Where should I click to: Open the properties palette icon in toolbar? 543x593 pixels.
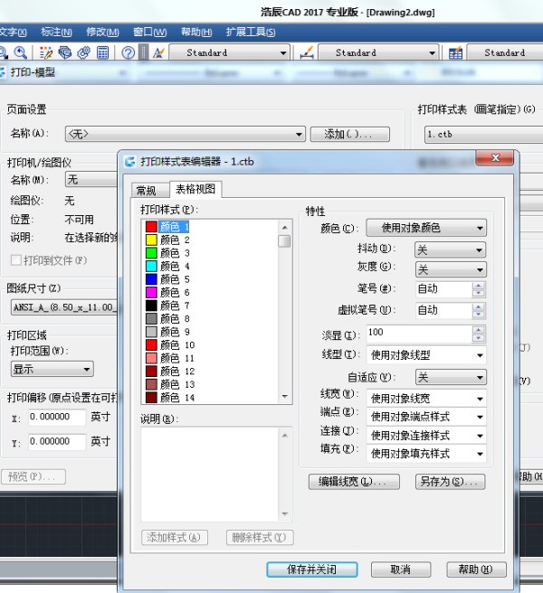(x=46, y=52)
